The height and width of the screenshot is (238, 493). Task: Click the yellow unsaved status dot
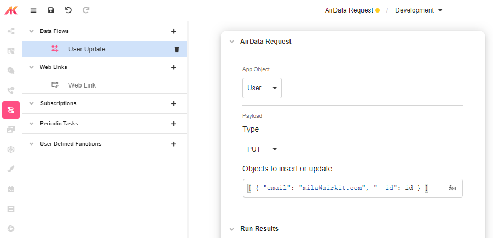click(x=378, y=10)
